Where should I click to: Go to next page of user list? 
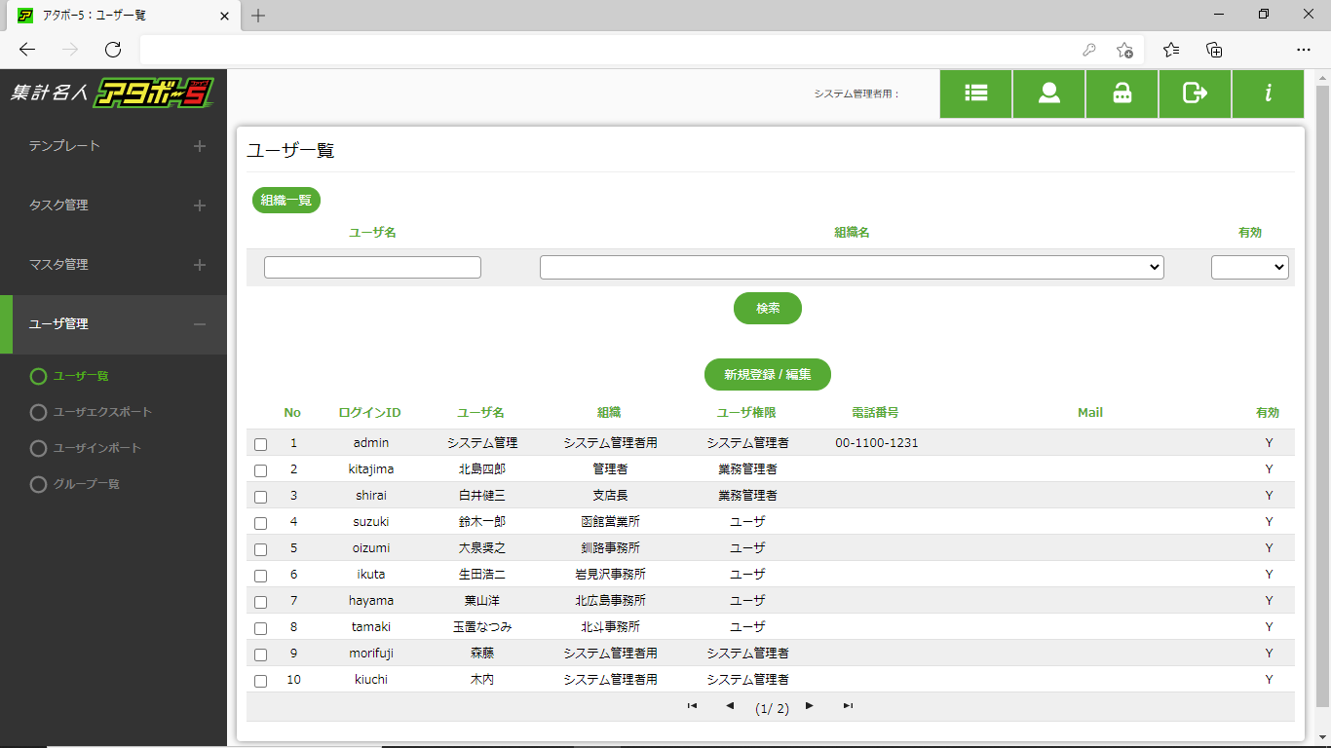tap(809, 706)
